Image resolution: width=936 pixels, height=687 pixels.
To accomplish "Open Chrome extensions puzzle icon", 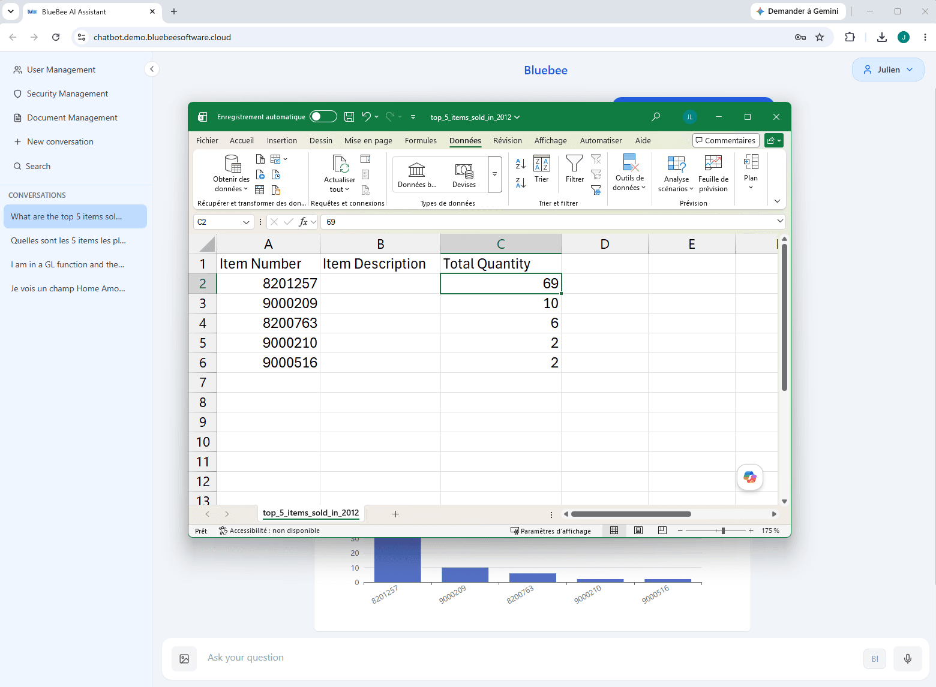I will (x=850, y=37).
